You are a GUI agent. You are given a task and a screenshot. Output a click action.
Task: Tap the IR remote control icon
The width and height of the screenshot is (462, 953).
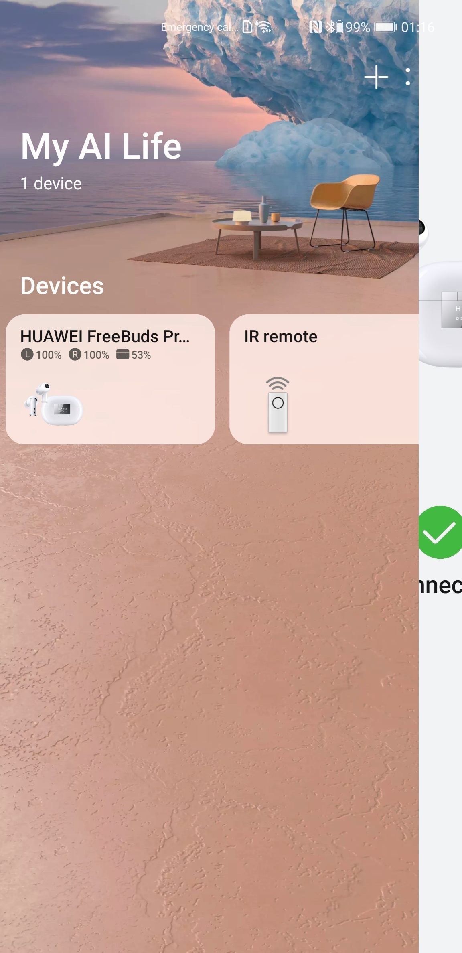click(x=278, y=404)
